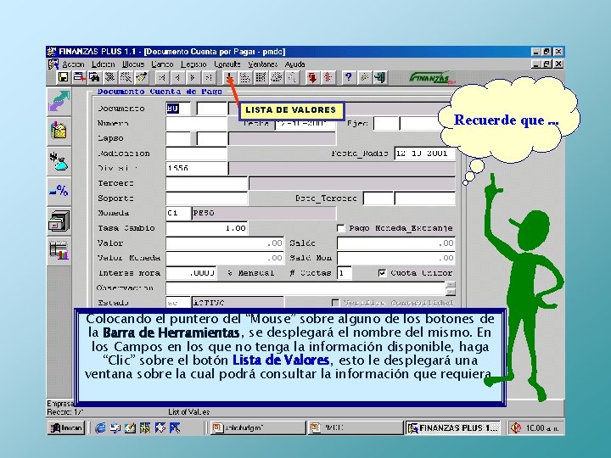The width and height of the screenshot is (611, 458).
Task: Click the red down arrow toolbar icon
Action: 312,78
